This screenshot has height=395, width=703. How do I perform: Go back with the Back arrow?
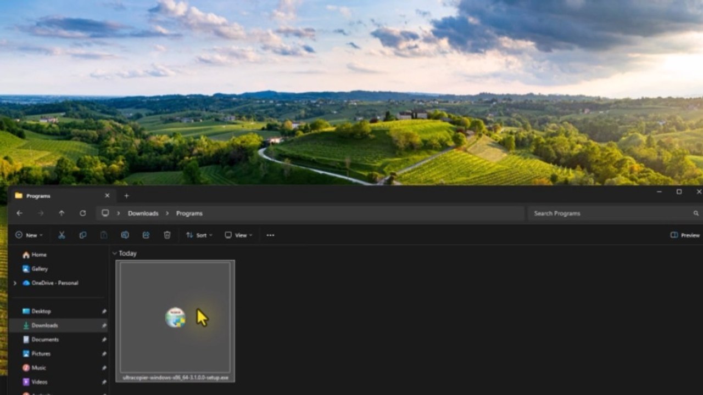(19, 213)
